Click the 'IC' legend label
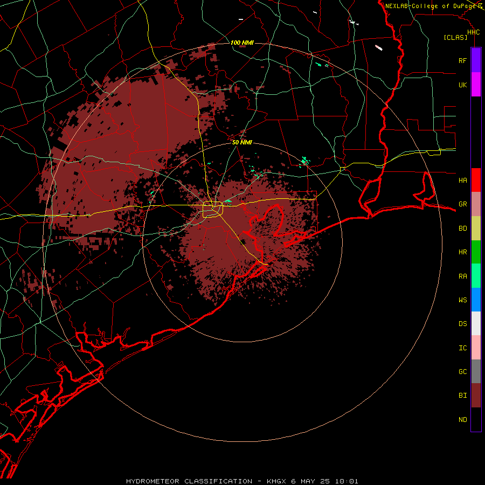485x485 pixels. 462,348
